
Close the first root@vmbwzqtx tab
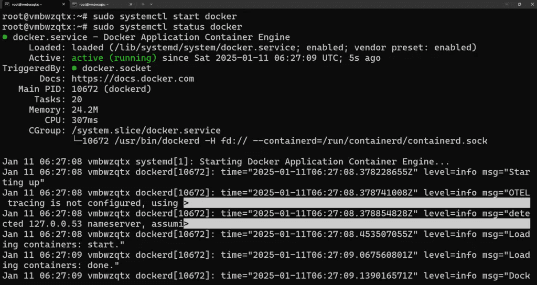point(63,4)
